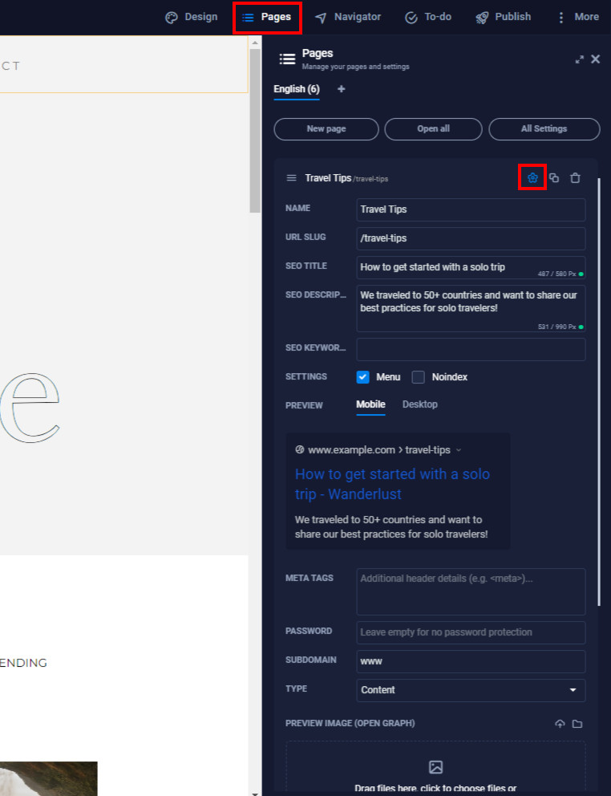This screenshot has height=796, width=611.
Task: Click the Open all button
Action: tap(433, 129)
